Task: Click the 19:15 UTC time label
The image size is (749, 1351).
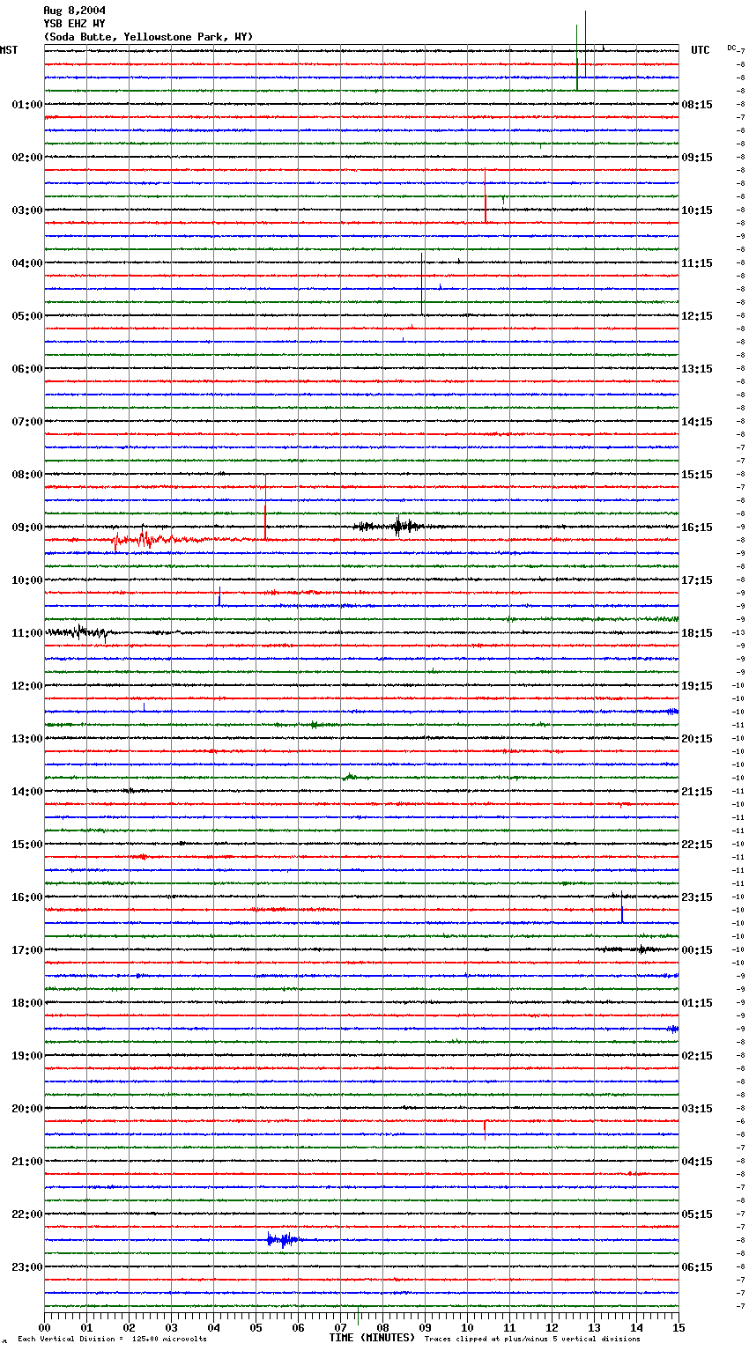Action: click(x=697, y=686)
